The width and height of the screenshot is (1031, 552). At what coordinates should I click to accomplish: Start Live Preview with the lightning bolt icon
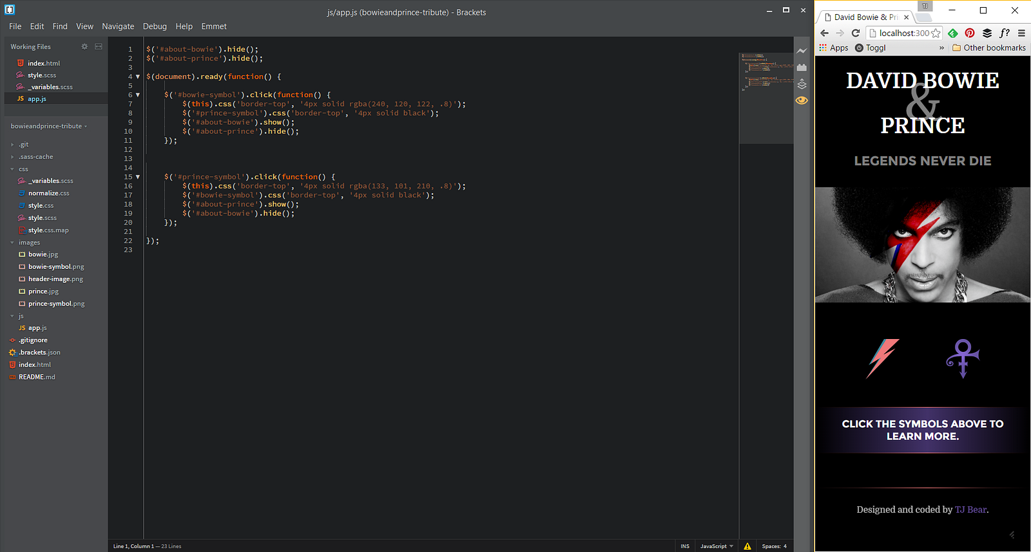click(x=802, y=51)
